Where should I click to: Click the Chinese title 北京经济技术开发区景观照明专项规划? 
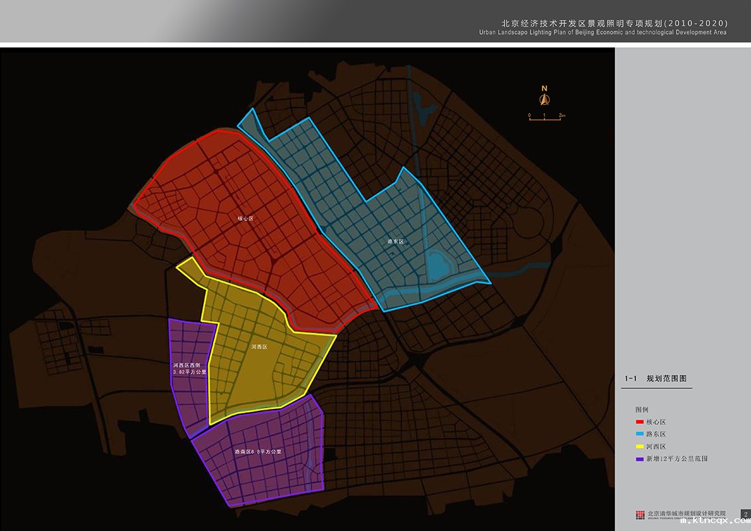614,22
